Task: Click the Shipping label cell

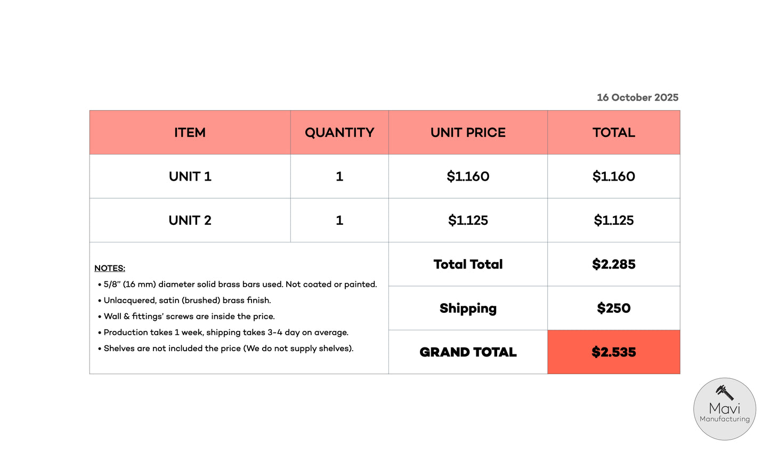Action: pos(468,308)
